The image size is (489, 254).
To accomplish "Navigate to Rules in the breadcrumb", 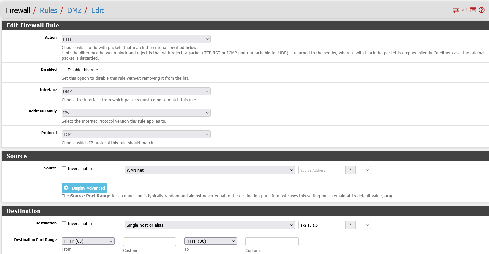I will (x=48, y=10).
